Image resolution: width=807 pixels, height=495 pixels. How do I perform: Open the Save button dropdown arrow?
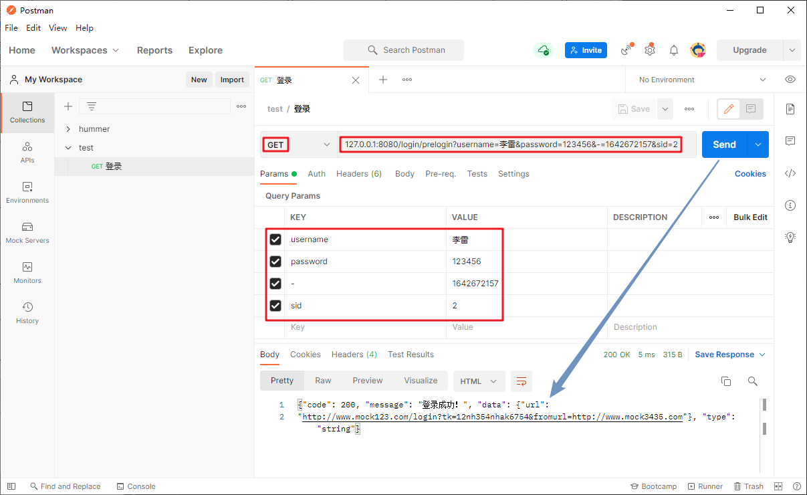(x=665, y=109)
